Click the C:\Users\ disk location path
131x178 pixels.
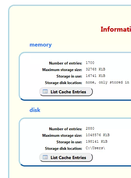pyautogui.click(x=95, y=148)
